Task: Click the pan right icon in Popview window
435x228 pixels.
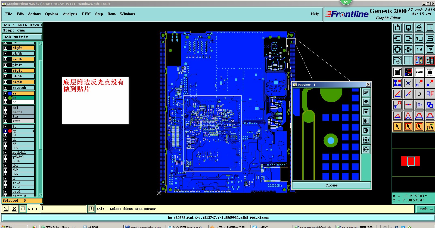Action: point(366,131)
